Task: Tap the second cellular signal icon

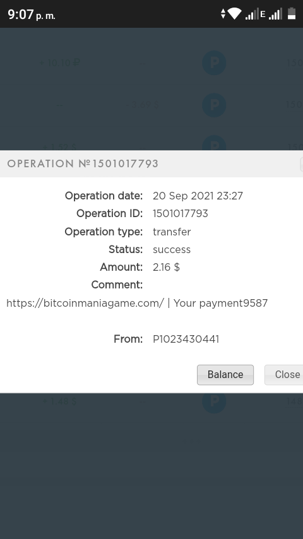Action: [275, 14]
